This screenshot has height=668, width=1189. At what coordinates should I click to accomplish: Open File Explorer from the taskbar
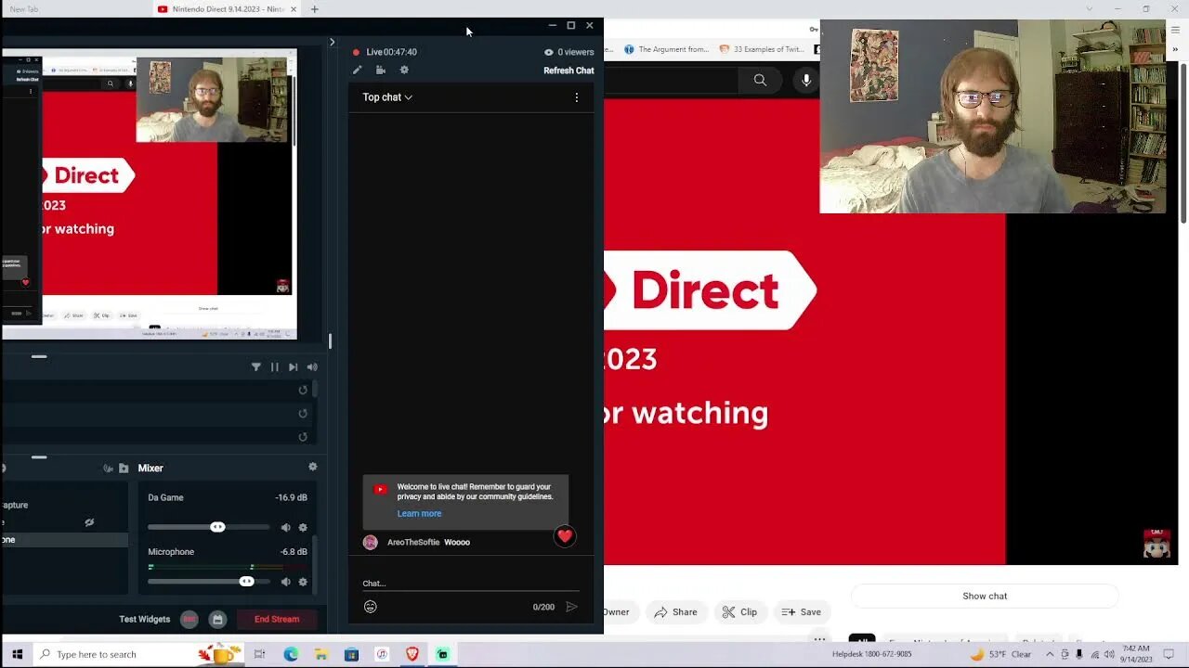tap(320, 654)
